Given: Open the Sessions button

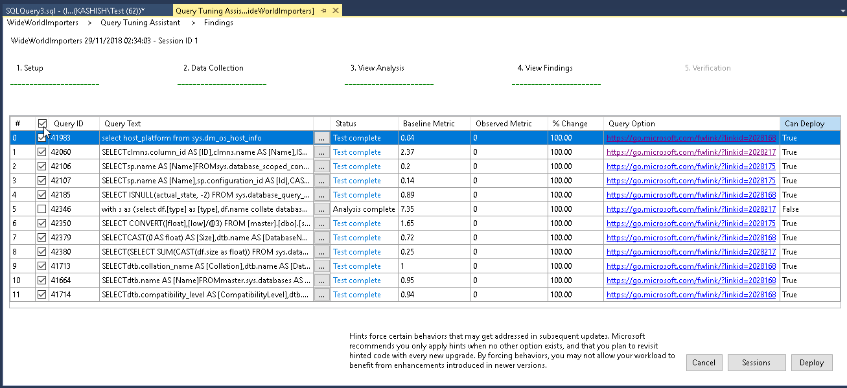Looking at the screenshot, I should pos(756,363).
